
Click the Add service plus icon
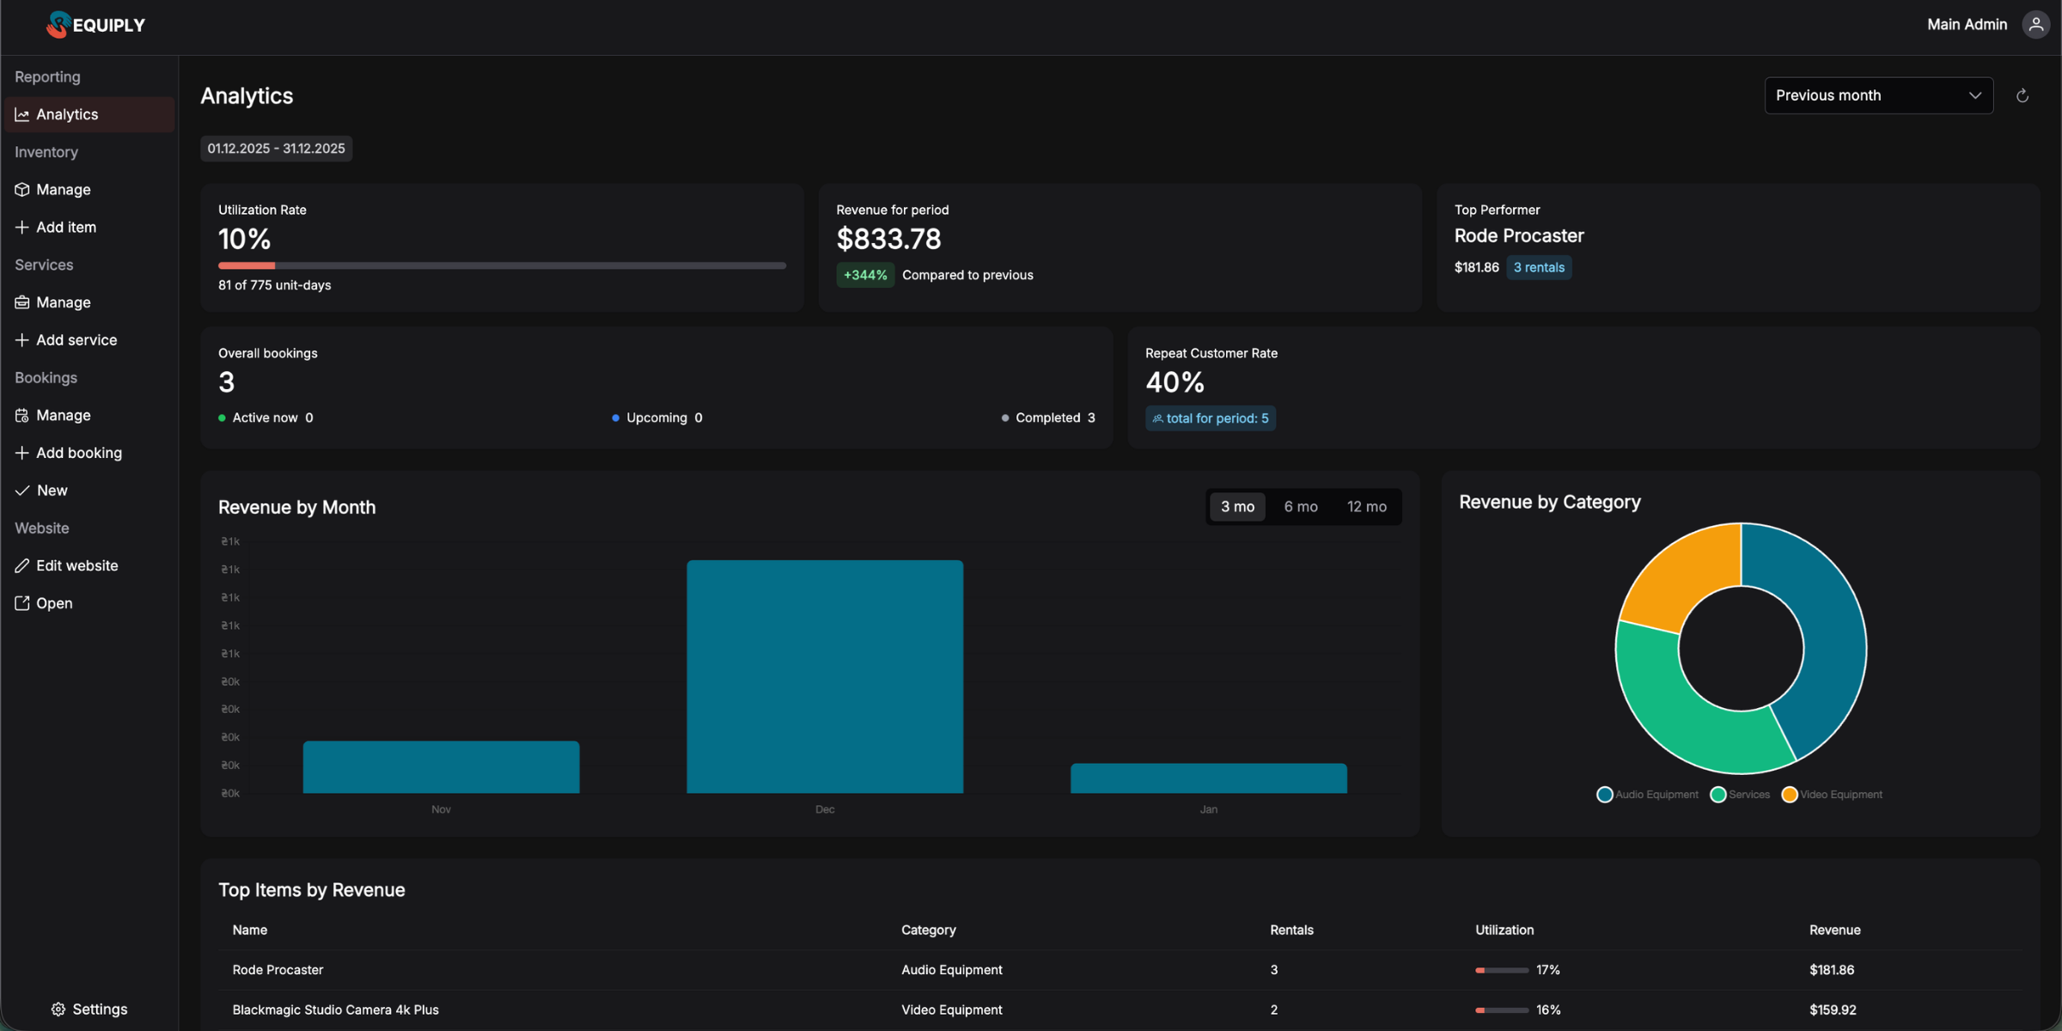point(22,339)
